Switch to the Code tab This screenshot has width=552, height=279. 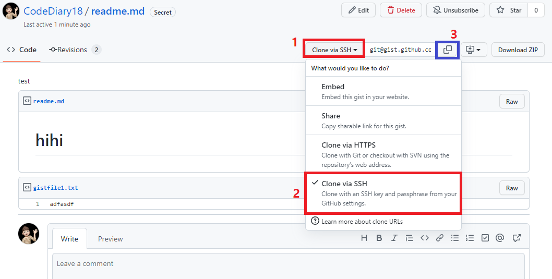coord(22,50)
